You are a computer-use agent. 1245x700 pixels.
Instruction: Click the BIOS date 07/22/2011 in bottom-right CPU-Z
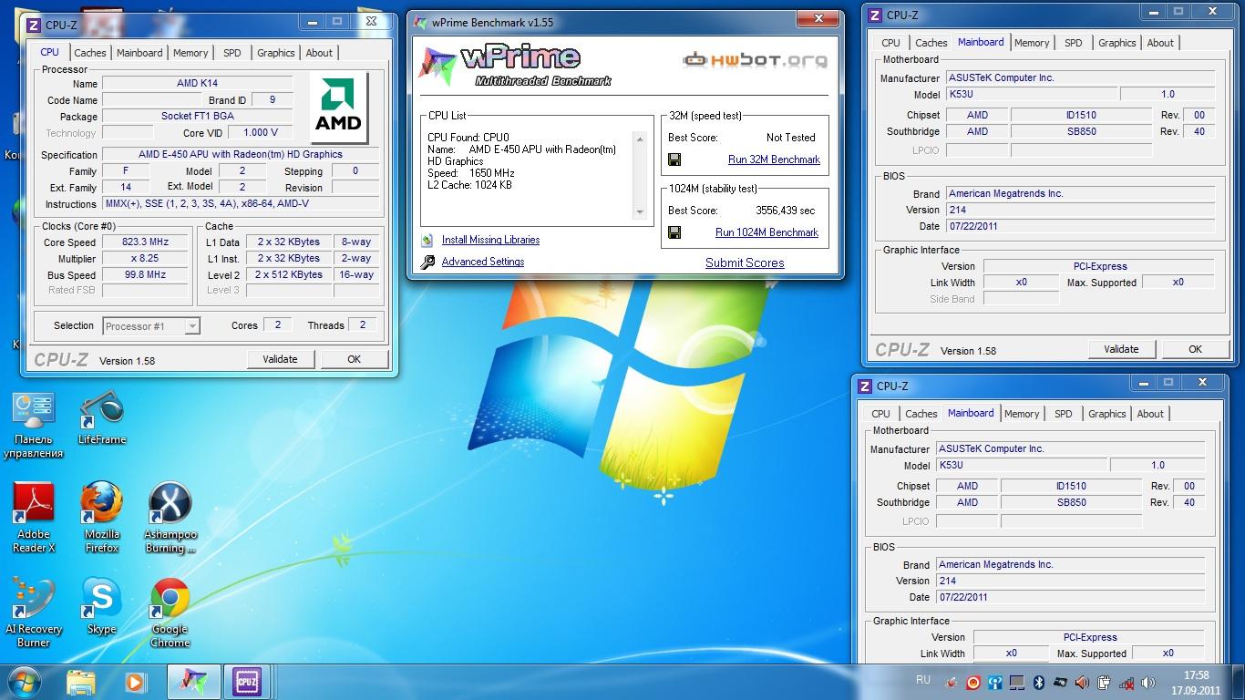tap(1070, 597)
